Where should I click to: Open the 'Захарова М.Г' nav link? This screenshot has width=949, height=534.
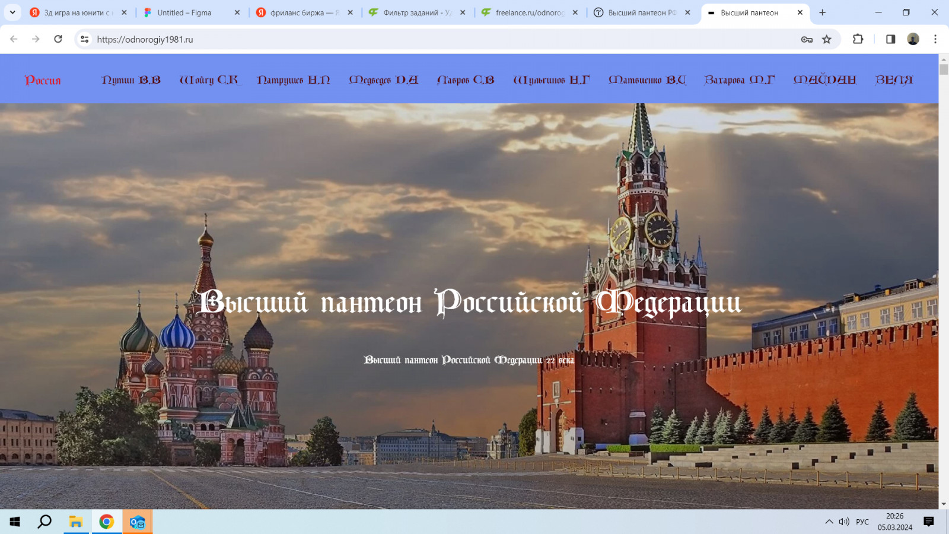tap(740, 80)
